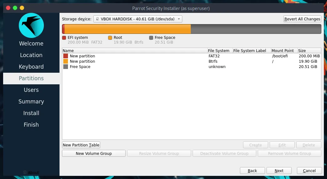Close the installer with red window button

[x=8, y=8]
